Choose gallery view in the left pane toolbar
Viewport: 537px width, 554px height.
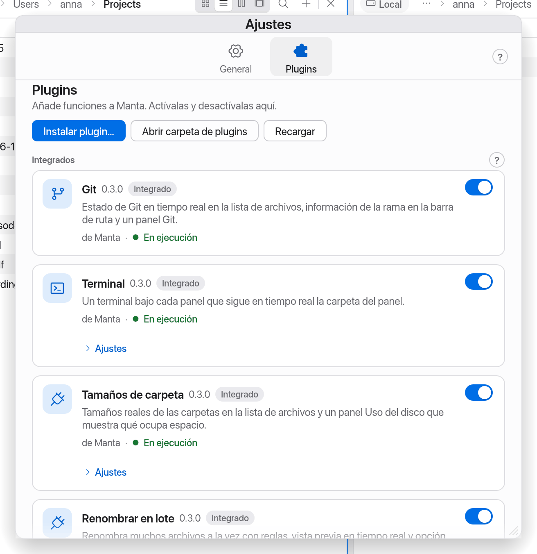(259, 4)
